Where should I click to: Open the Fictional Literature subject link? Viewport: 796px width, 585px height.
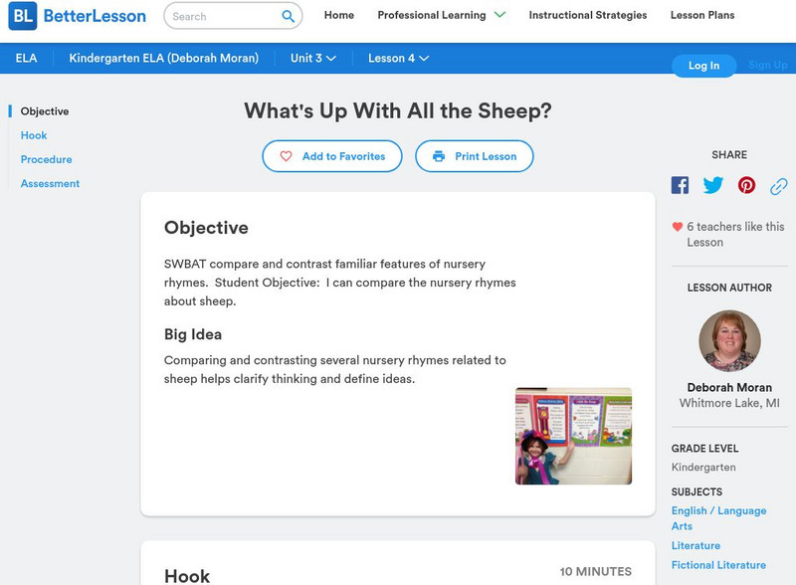718,564
